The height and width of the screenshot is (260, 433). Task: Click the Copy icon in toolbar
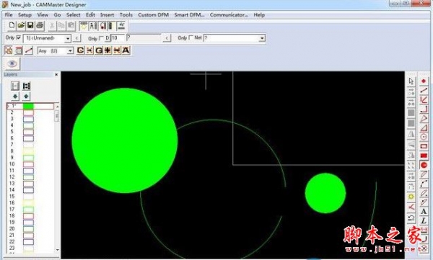click(x=61, y=26)
